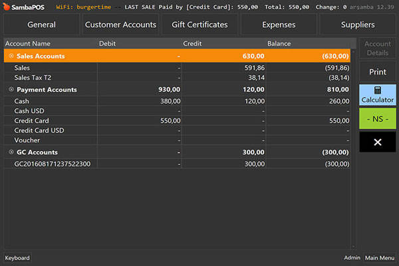Select the Gift Certificates tab
This screenshot has height=266, width=399.
[x=199, y=25]
